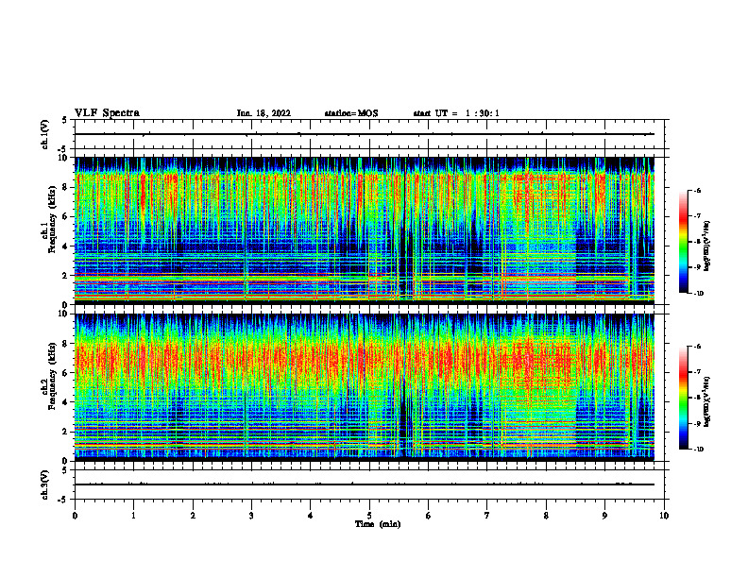Click the "start UT = 1 :30: 1" text

click(456, 113)
